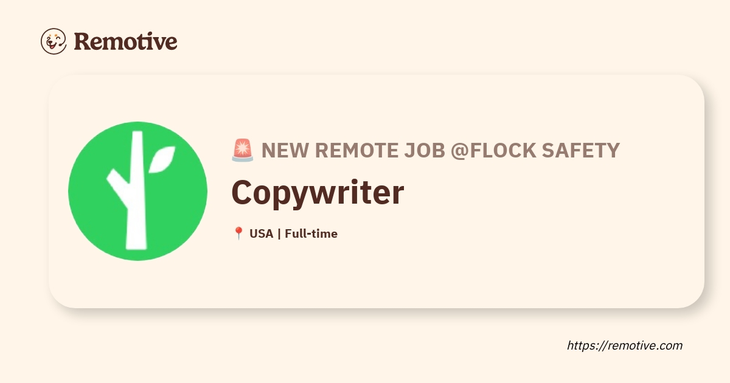Open the Remotive wordmark home link
This screenshot has height=383, width=730.
125,41
